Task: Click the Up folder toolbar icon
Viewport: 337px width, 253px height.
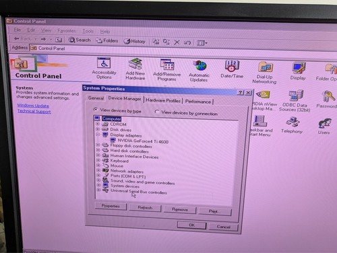Action: (59, 40)
